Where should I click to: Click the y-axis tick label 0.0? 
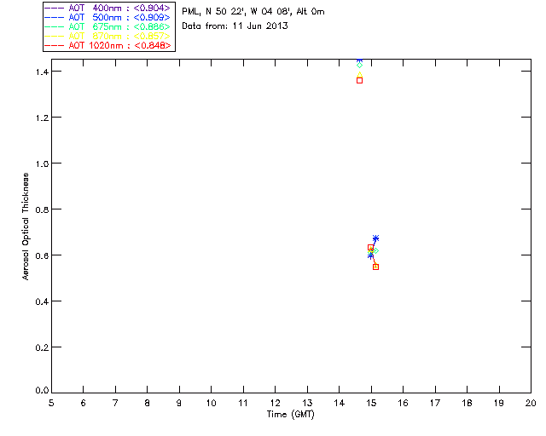tap(42, 391)
